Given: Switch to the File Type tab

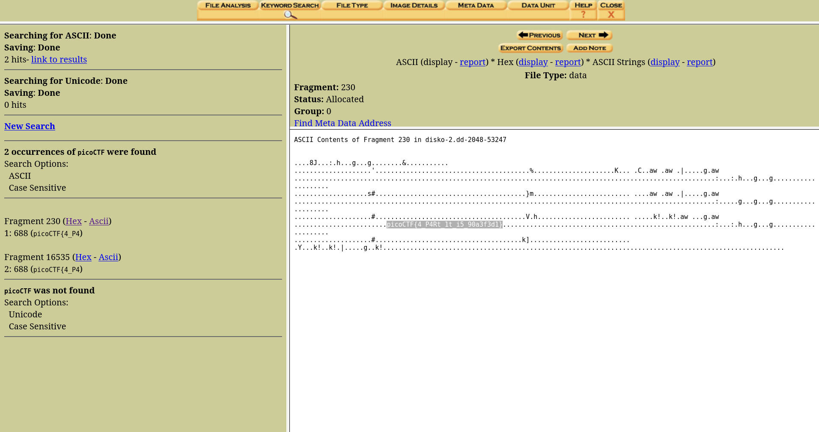Looking at the screenshot, I should [352, 6].
